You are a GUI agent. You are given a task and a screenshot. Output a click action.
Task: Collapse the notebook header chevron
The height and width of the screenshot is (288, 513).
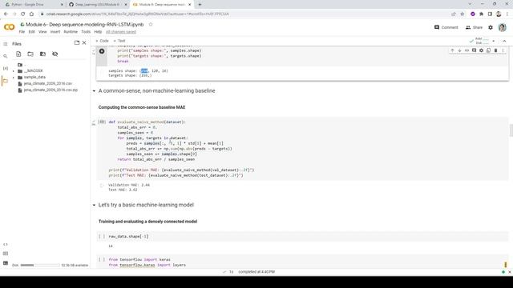504,41
